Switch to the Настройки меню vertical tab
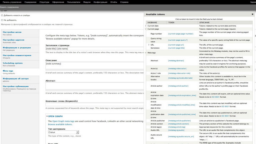The height and width of the screenshot is (144, 256). pyautogui.click(x=12, y=32)
